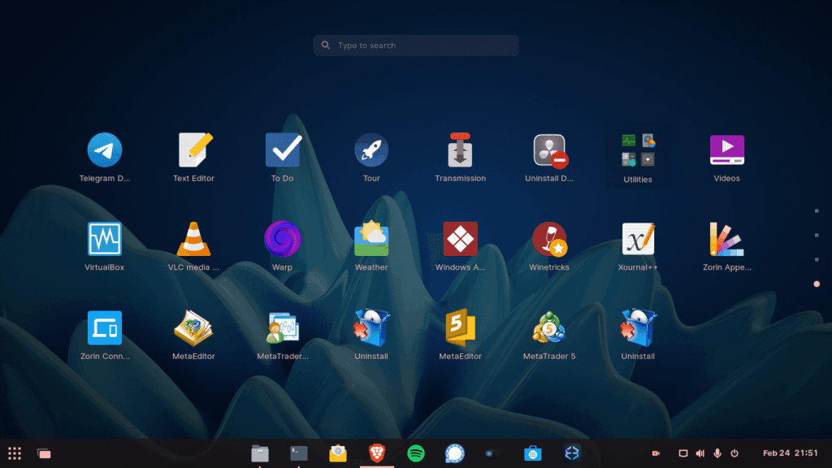Open Files from the taskbar
This screenshot has width=832, height=468.
click(260, 453)
